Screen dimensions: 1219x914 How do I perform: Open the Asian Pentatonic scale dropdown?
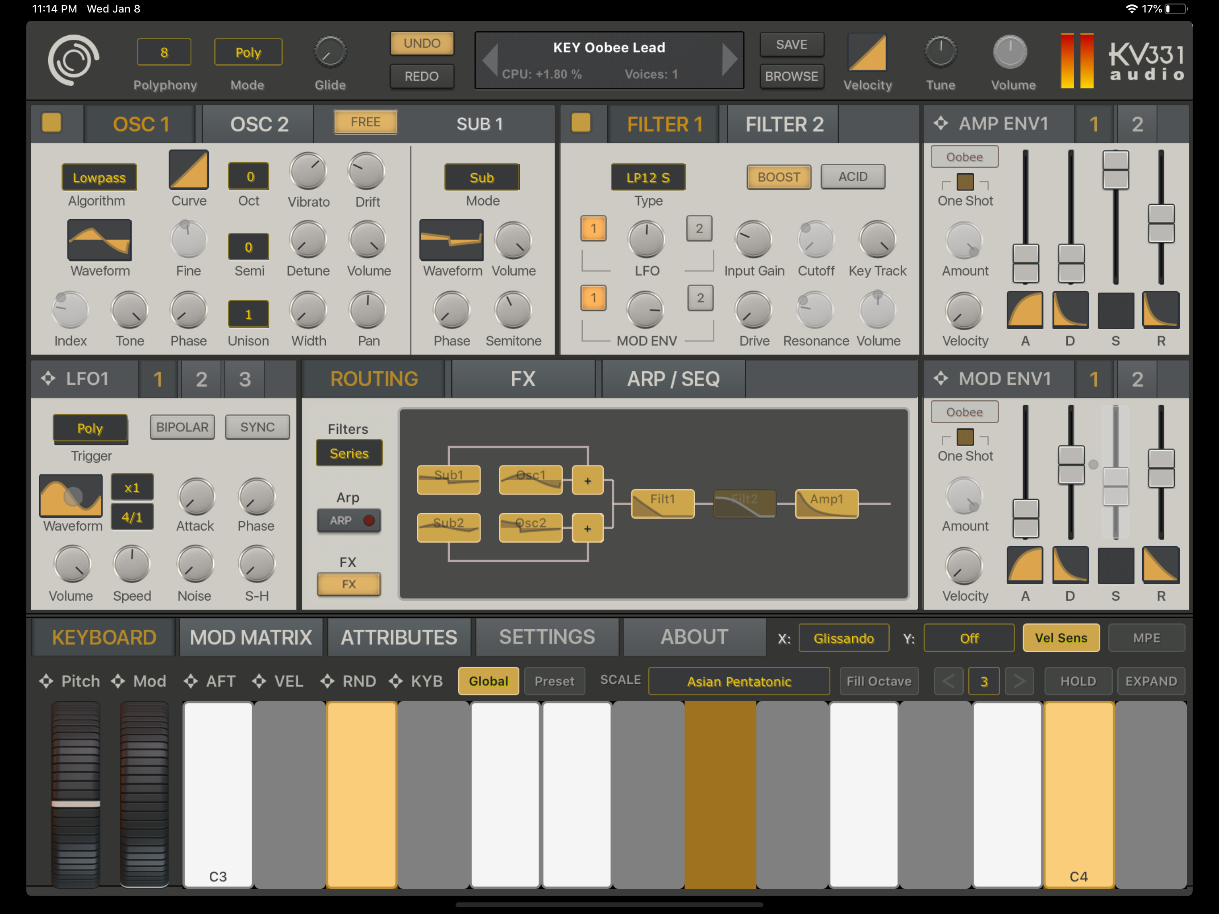738,681
